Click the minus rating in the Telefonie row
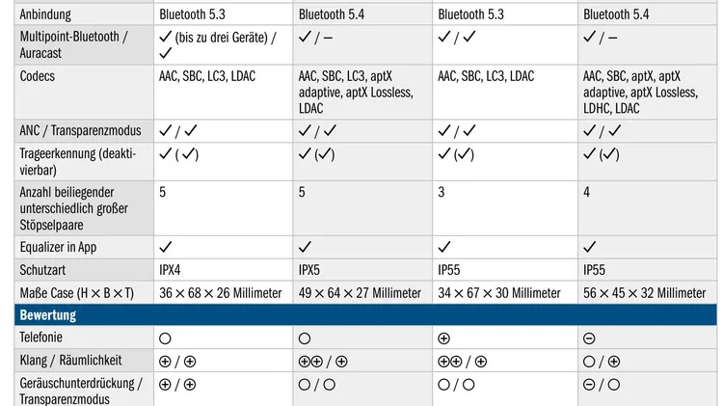The image size is (723, 406). [589, 338]
